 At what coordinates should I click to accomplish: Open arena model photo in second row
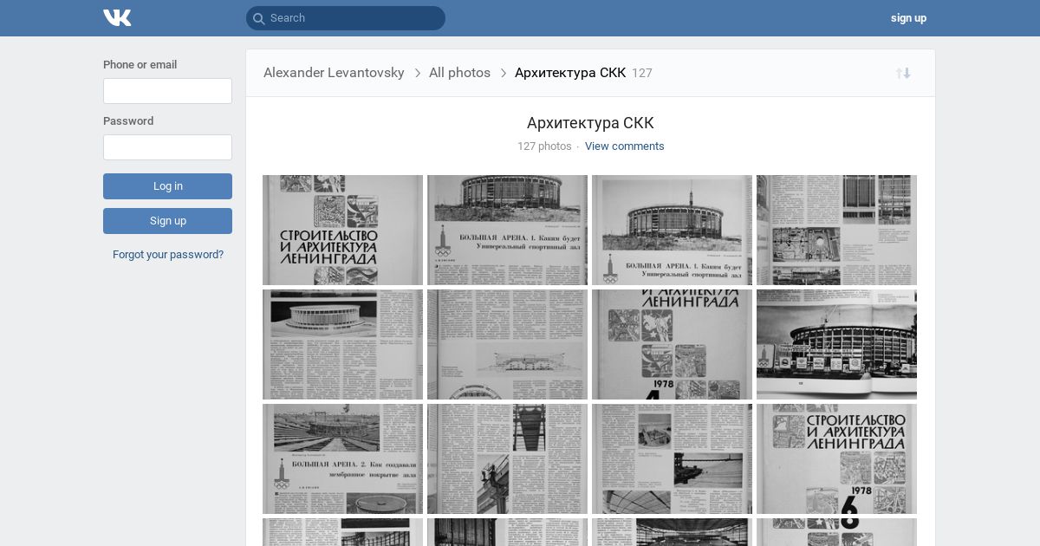pos(342,344)
